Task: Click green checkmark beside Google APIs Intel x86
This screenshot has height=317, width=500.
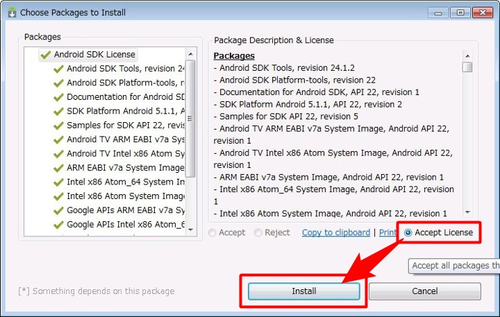Action: [58, 225]
